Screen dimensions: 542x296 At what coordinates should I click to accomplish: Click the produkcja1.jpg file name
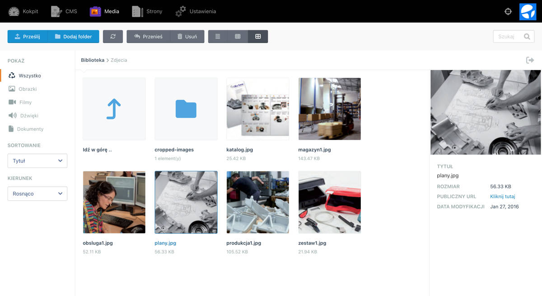click(243, 243)
